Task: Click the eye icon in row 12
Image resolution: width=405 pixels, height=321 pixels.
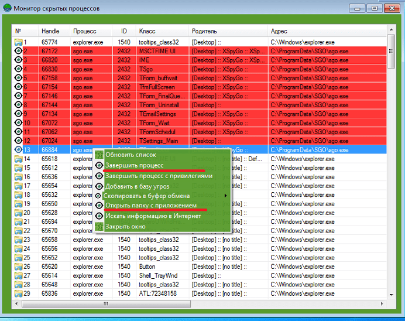Action: click(18, 141)
